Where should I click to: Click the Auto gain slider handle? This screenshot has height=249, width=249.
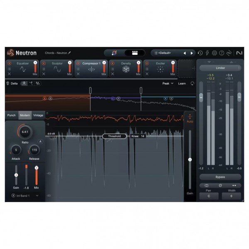pyautogui.click(x=190, y=160)
